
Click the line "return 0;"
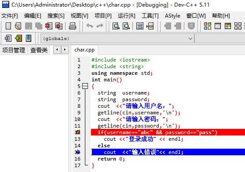(111, 159)
